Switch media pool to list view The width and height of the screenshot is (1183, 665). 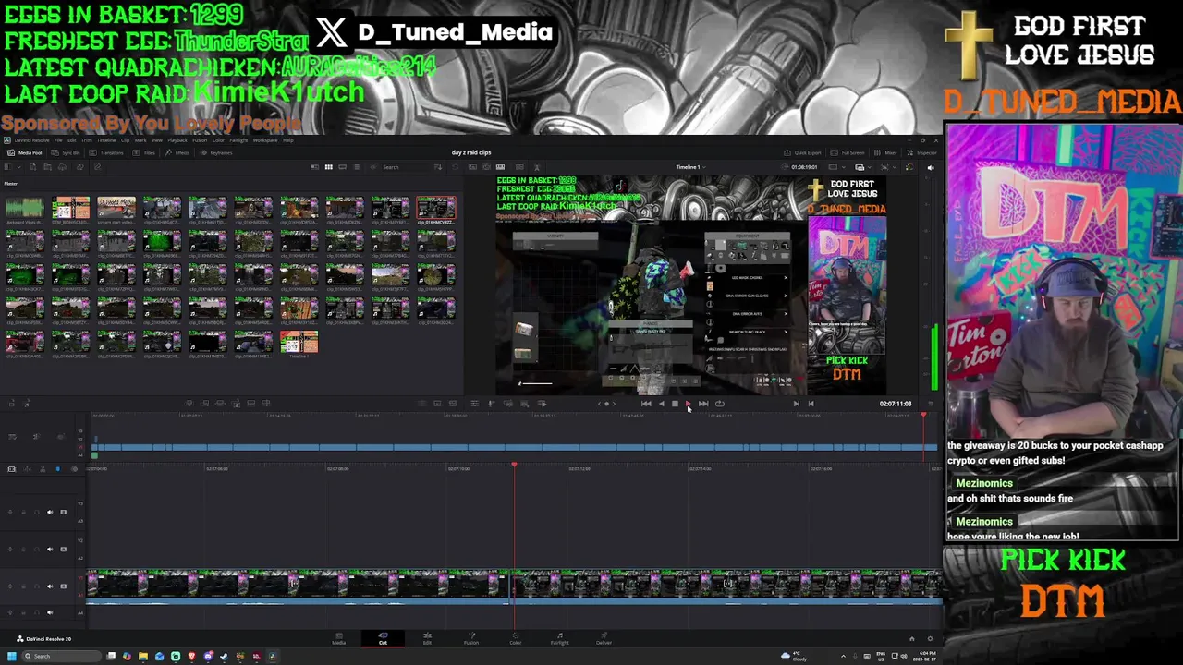pos(357,167)
